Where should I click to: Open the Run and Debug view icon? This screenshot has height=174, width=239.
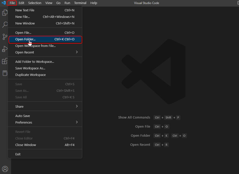click(x=5, y=49)
